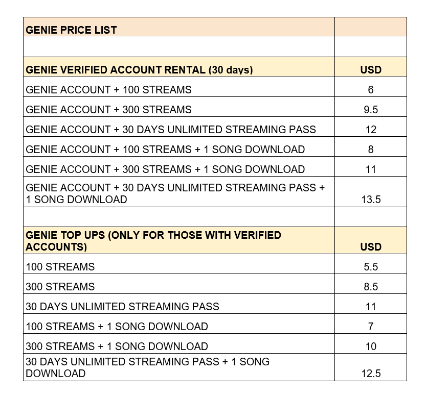
Task: Select GENIE ACCOUNT + 300 STREAMS + 1 SONG DOWNLOAD
Action: click(x=165, y=169)
